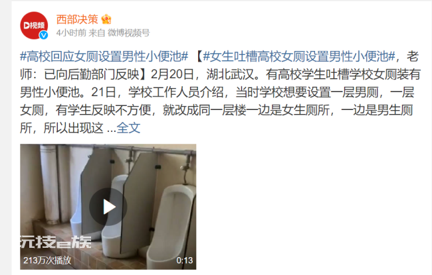Viewport: 432px width, 275px height.
Task: Open the 西部决策 username link
Action: (x=77, y=19)
